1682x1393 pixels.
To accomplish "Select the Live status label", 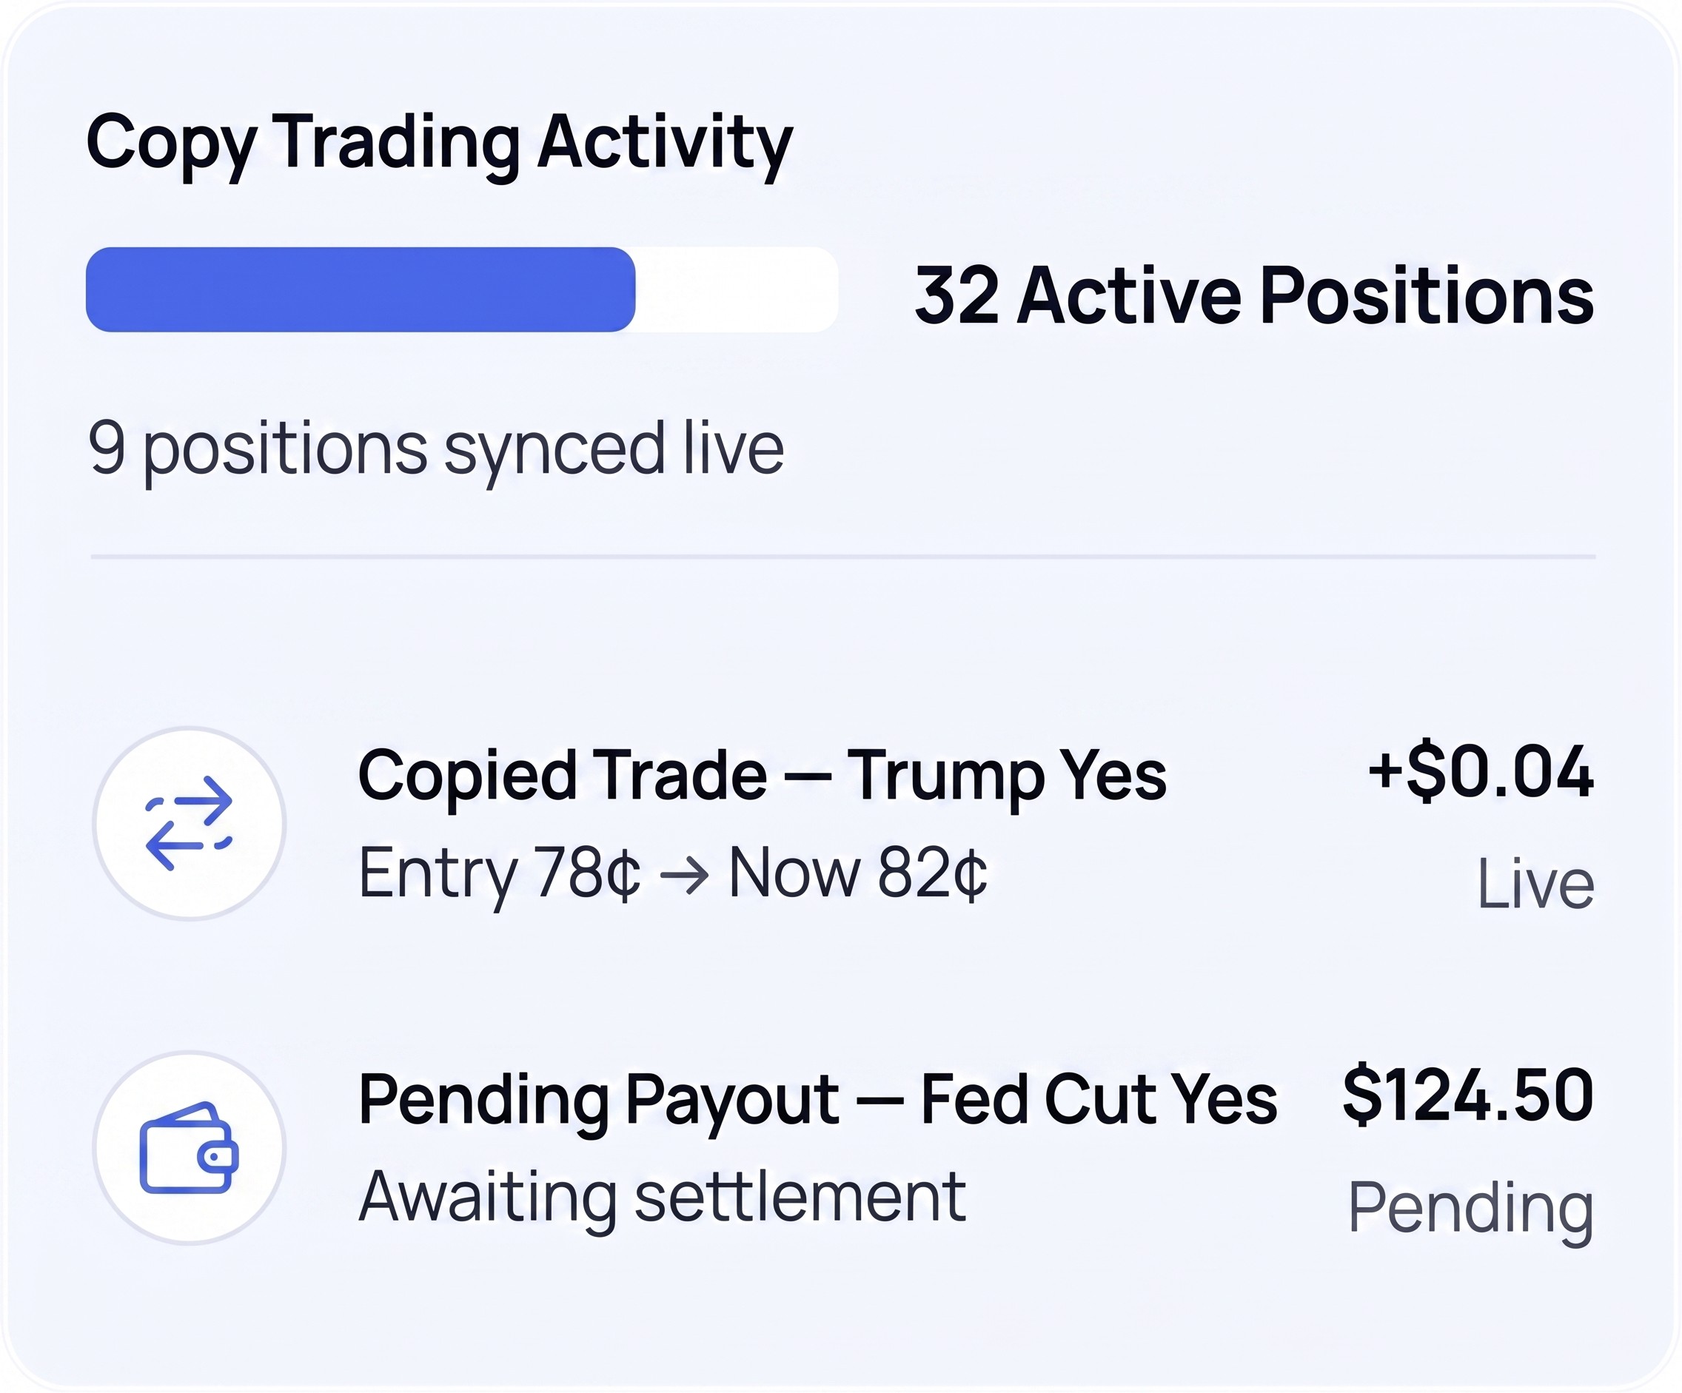I will point(1535,885).
